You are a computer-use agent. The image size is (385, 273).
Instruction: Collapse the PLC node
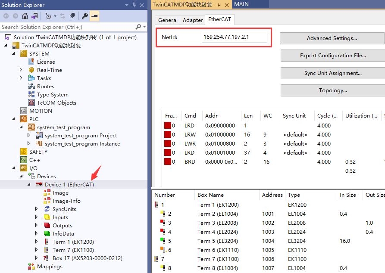click(x=13, y=119)
